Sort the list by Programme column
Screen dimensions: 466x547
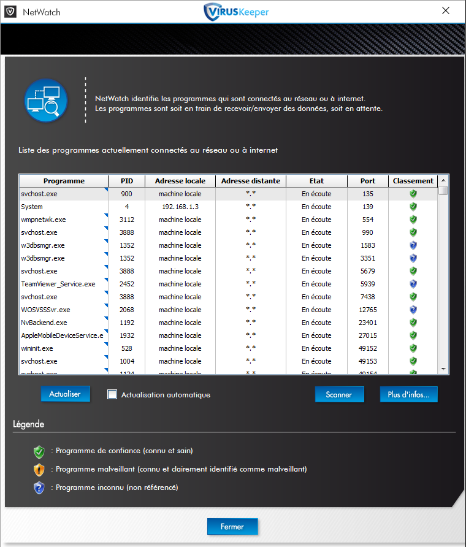(x=64, y=181)
